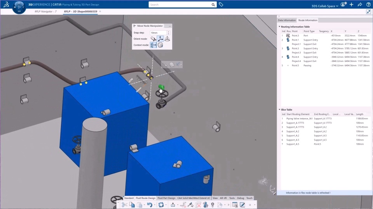Screen dimensions: 373x209
Task: Select the pipe-aligned orient mode
Action: [153, 39]
